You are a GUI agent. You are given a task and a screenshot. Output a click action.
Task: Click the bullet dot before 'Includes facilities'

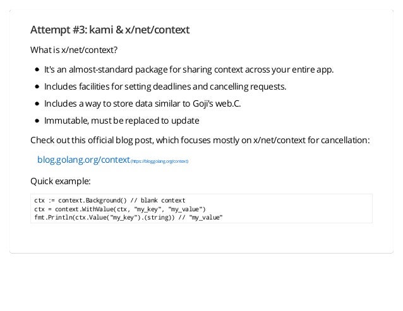(x=37, y=86)
